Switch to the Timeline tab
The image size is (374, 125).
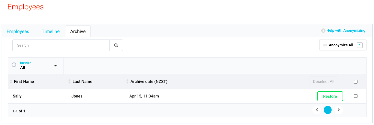pos(51,31)
